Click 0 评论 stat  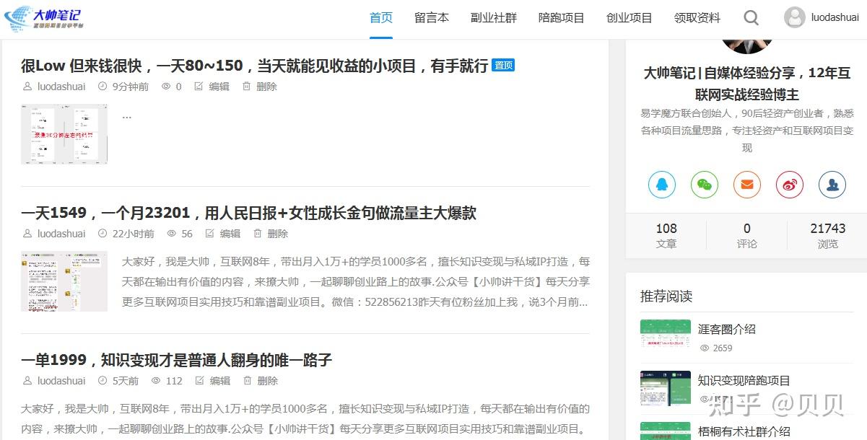click(x=747, y=236)
